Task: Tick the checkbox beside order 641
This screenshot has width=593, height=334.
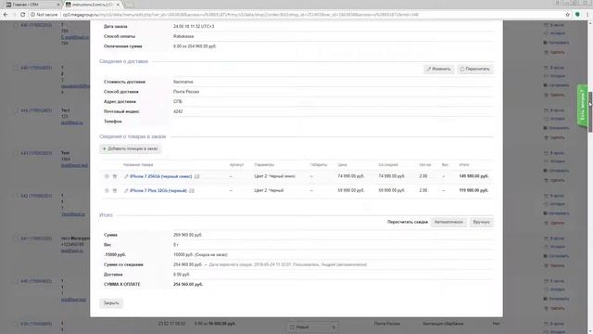Action: [x=16, y=238]
